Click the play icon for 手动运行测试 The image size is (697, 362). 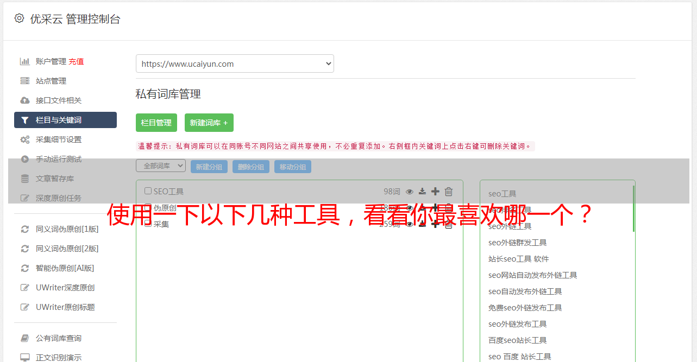pyautogui.click(x=25, y=159)
